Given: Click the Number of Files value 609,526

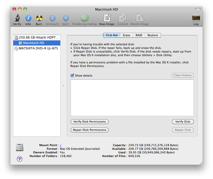Looking at the screenshot, I should [134, 156].
